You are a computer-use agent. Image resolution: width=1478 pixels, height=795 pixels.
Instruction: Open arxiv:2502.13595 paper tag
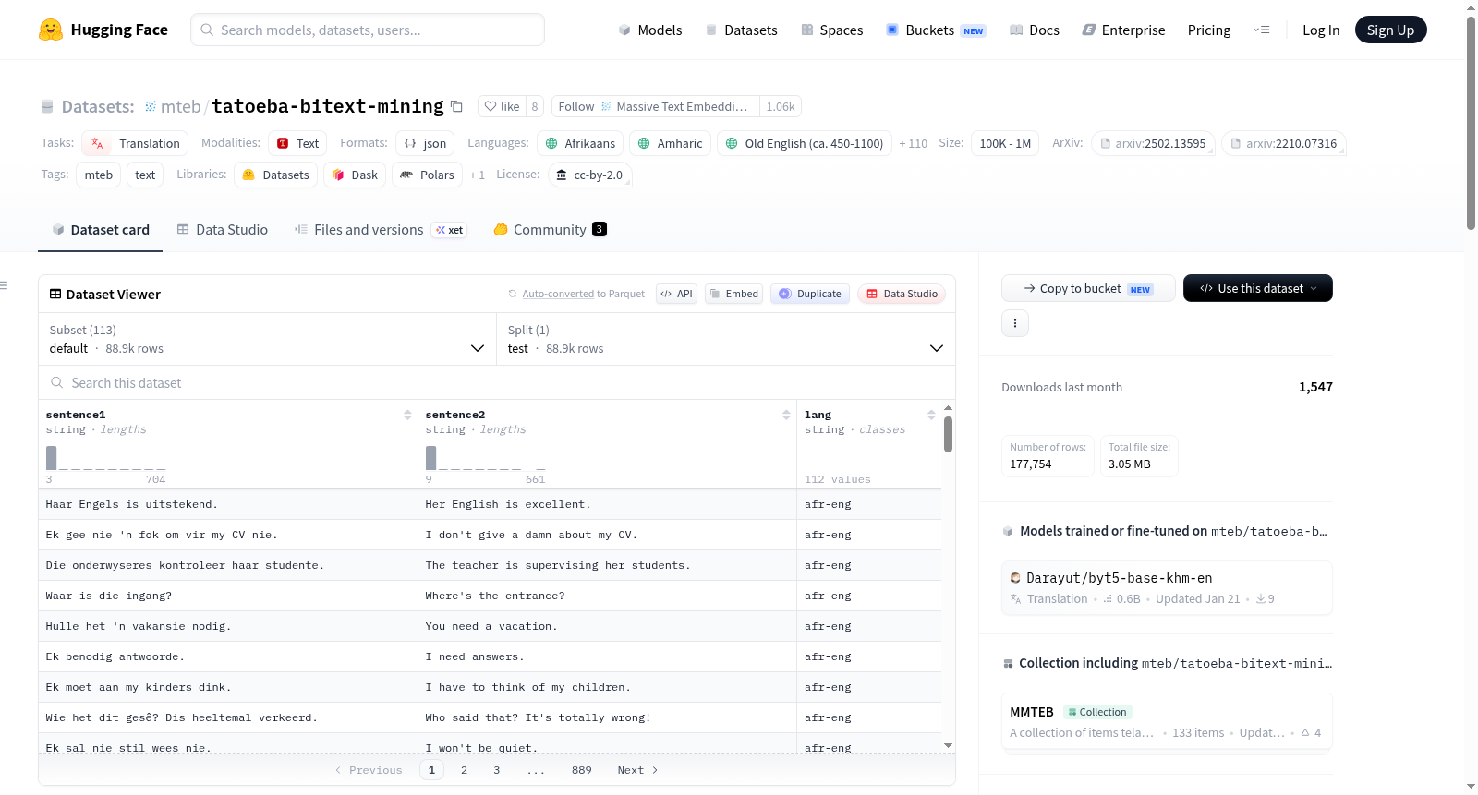tap(1153, 143)
